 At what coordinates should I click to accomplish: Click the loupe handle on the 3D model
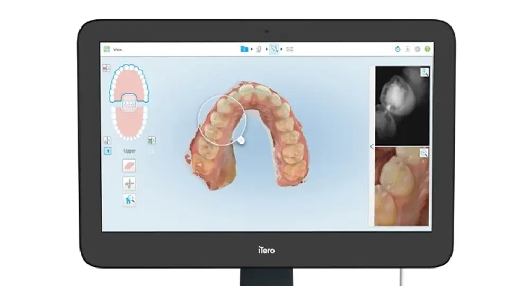[x=241, y=140]
